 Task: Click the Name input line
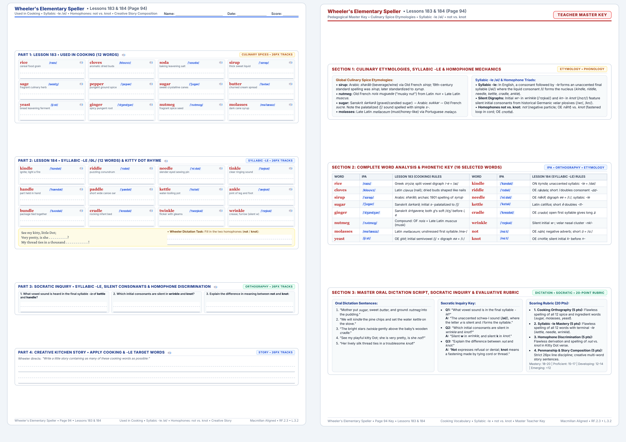[199, 14]
